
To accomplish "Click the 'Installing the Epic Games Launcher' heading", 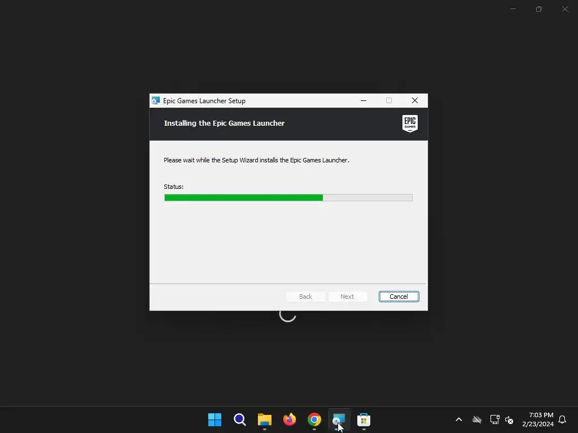I will point(224,123).
